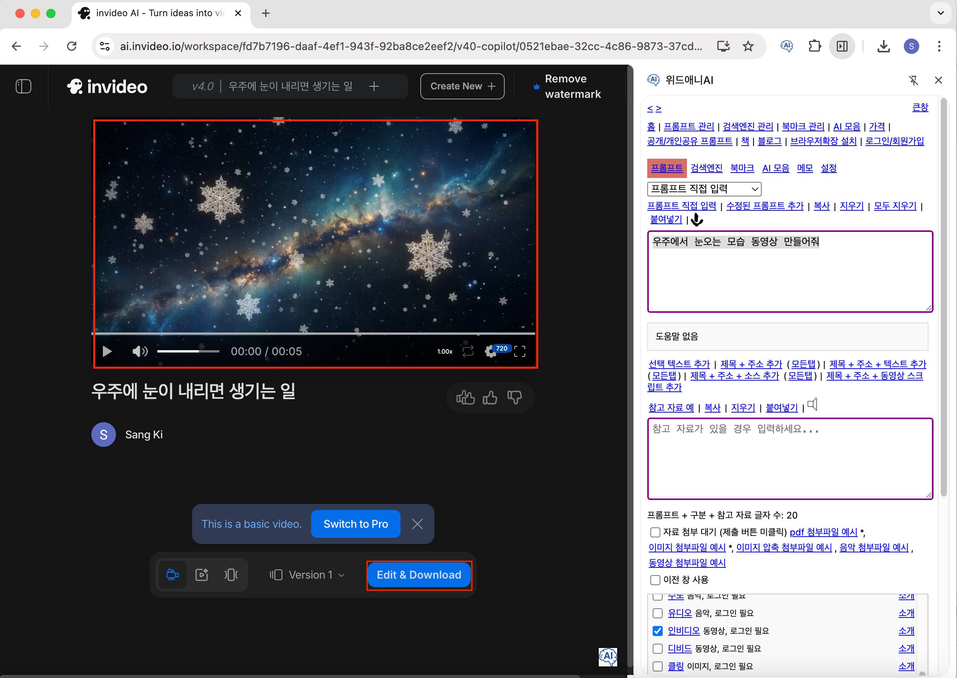
Task: Toggle invideo left sidebar panel icon
Action: (x=24, y=86)
